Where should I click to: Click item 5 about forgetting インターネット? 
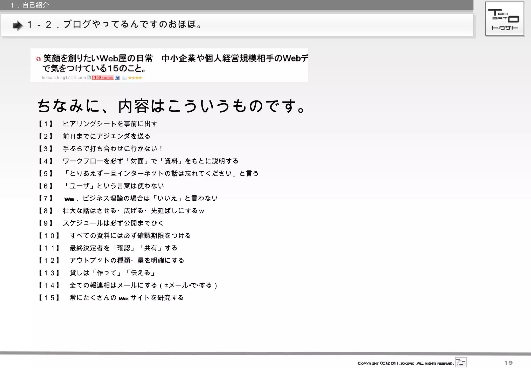point(148,173)
